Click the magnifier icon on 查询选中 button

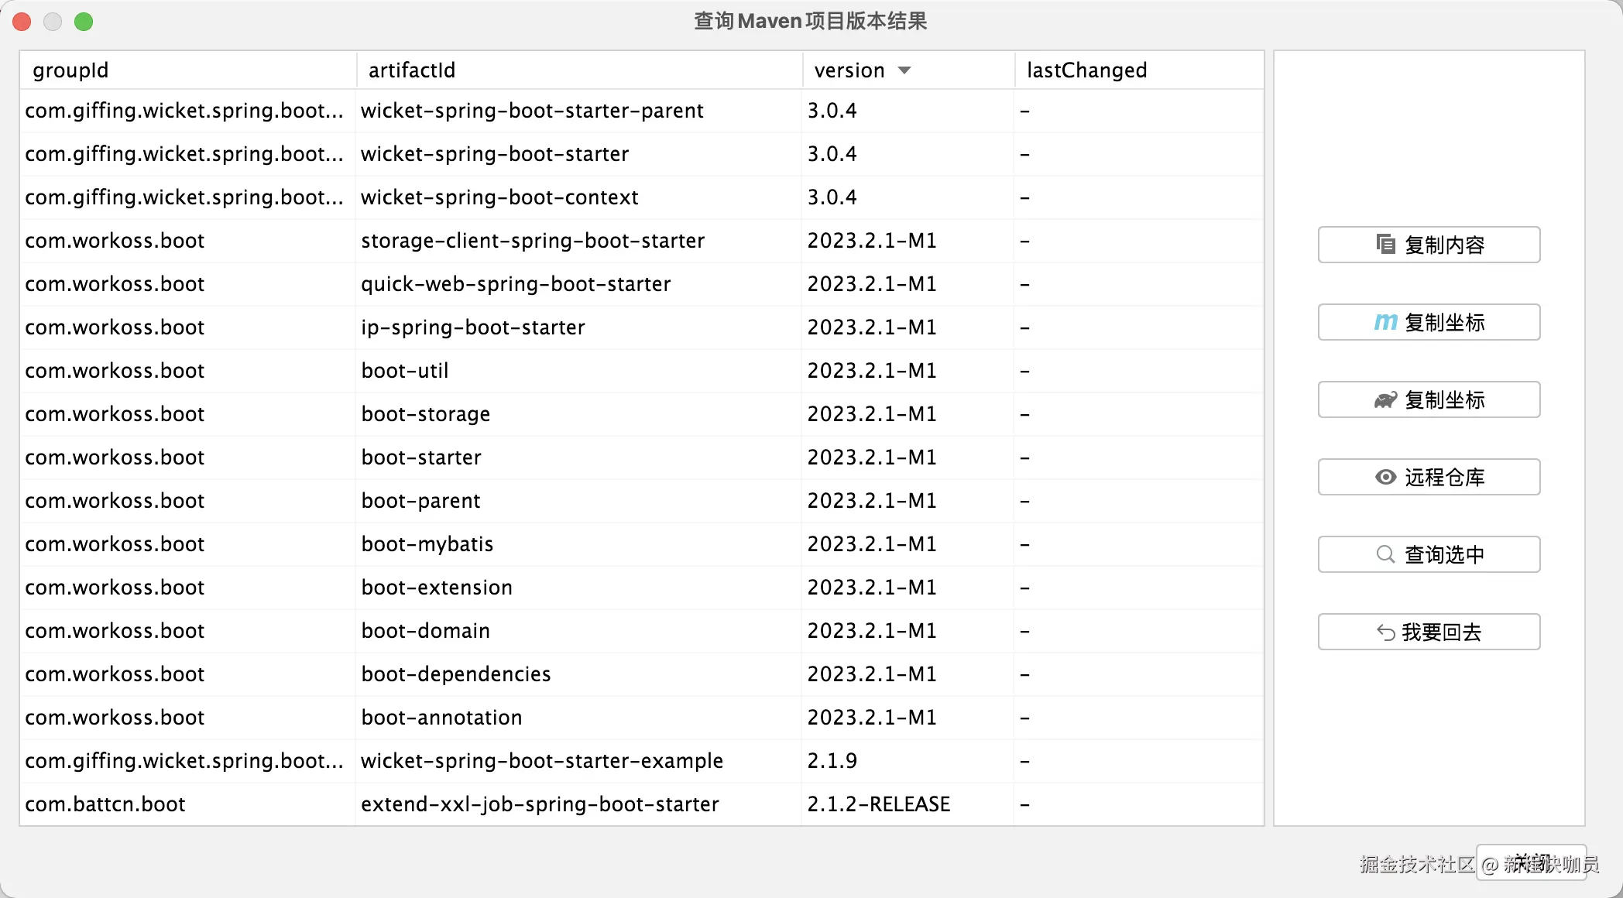point(1385,554)
